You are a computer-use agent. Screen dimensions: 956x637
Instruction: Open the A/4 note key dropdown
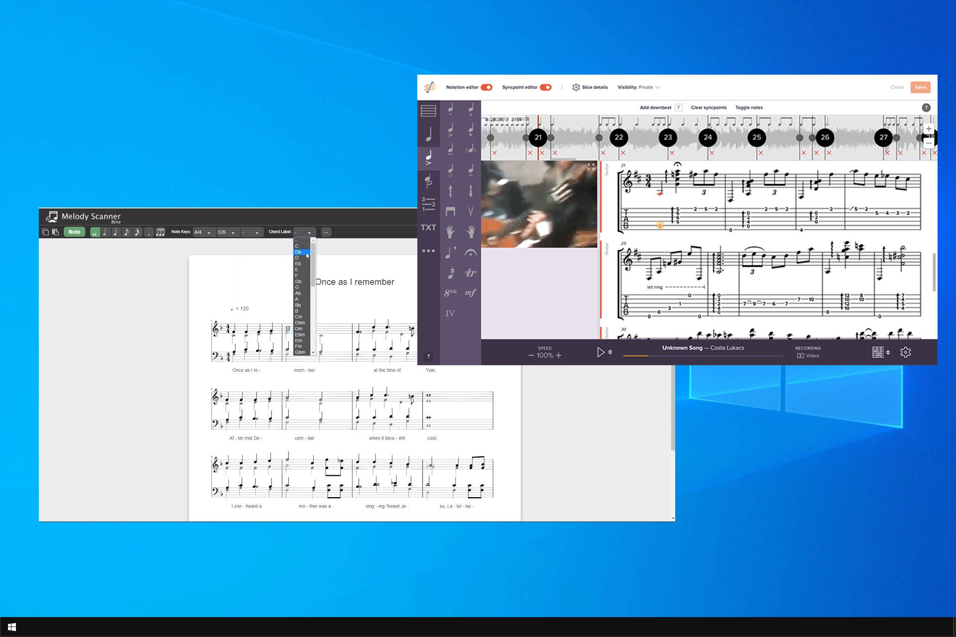point(203,232)
